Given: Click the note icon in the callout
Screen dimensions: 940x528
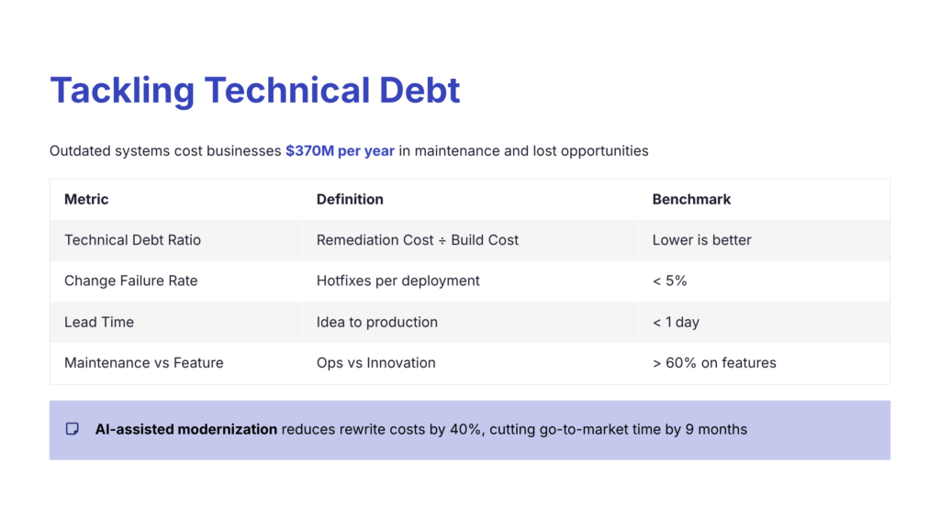Looking at the screenshot, I should tap(73, 429).
